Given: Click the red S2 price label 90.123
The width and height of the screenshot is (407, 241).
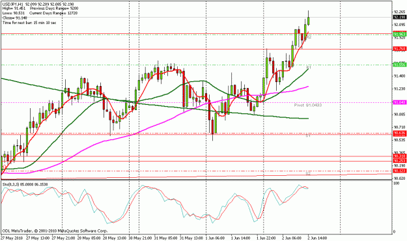Looking at the screenshot, I should [x=399, y=171].
